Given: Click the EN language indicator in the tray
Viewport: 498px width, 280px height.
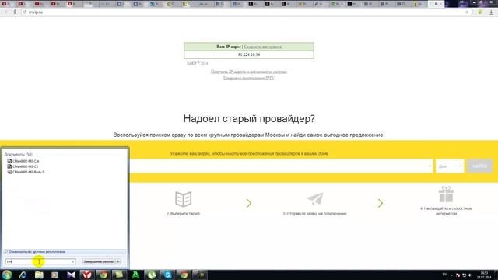Looking at the screenshot, I should (x=444, y=275).
